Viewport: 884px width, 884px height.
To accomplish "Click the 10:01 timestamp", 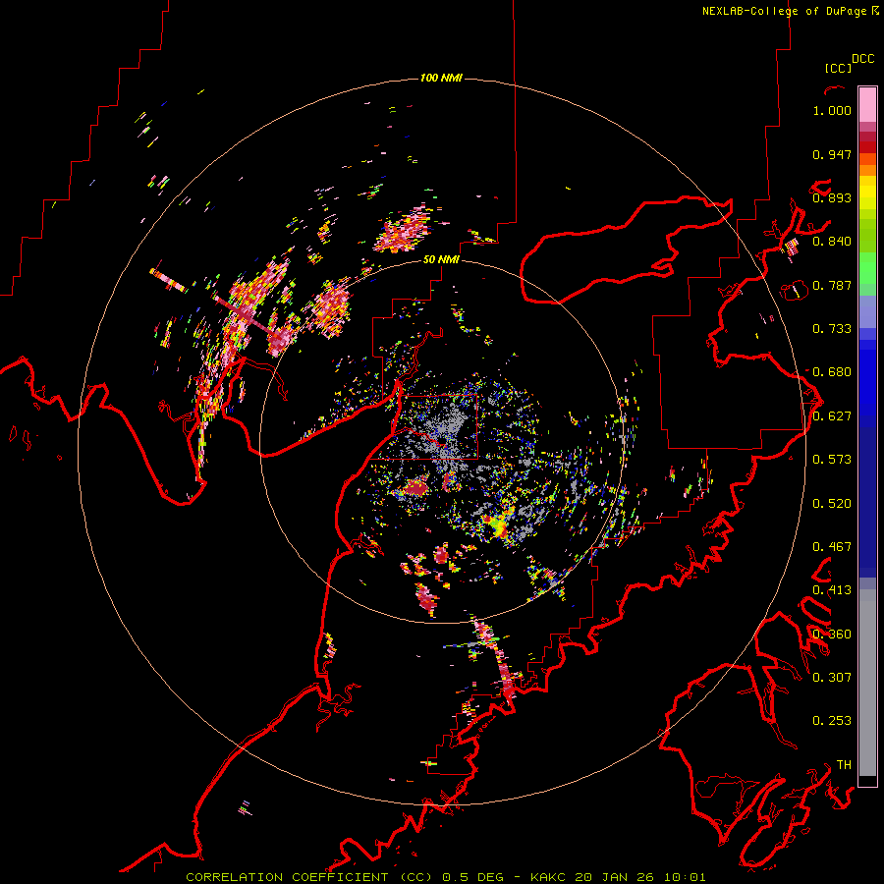I will [685, 877].
